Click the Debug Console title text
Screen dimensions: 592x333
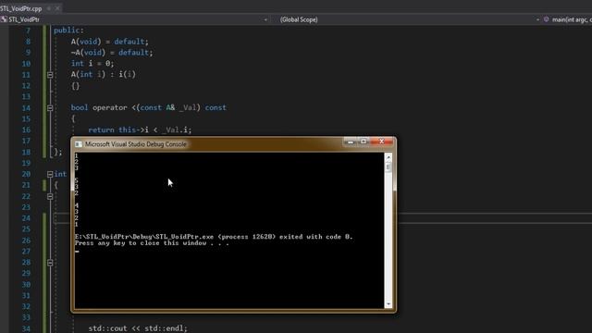point(136,144)
